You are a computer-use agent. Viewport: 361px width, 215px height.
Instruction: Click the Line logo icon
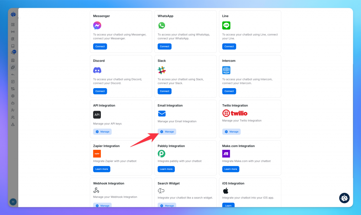(226, 25)
